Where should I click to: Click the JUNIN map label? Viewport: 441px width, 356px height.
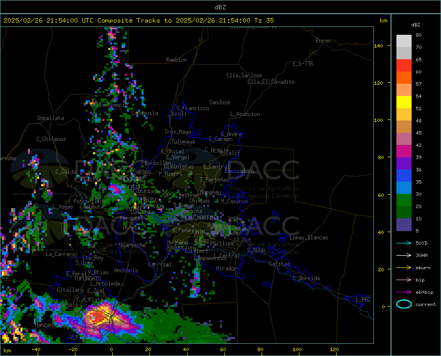pos(198,232)
